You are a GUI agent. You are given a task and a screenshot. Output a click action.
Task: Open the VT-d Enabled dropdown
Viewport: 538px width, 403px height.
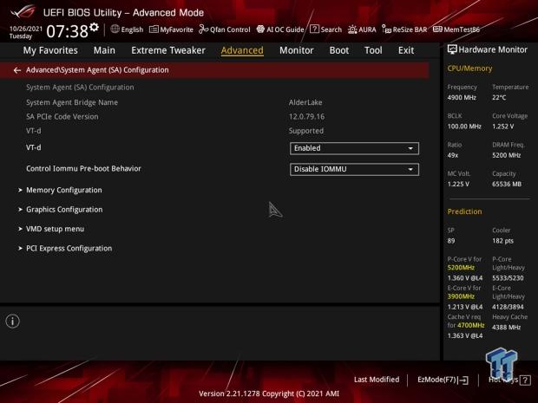coord(354,148)
